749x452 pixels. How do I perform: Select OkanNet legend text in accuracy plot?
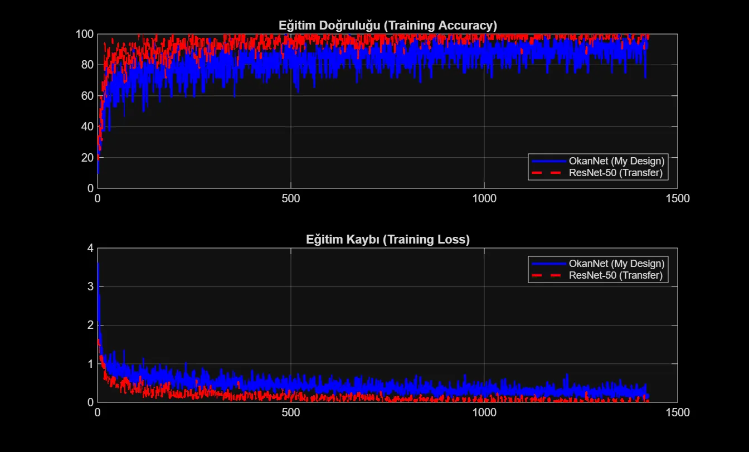pyautogui.click(x=616, y=161)
